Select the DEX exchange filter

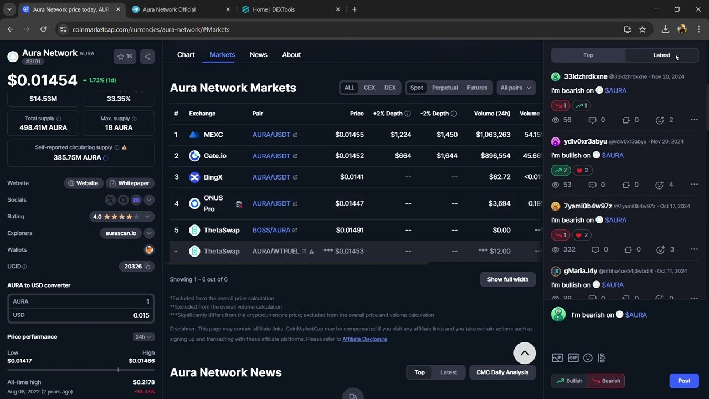tap(390, 88)
